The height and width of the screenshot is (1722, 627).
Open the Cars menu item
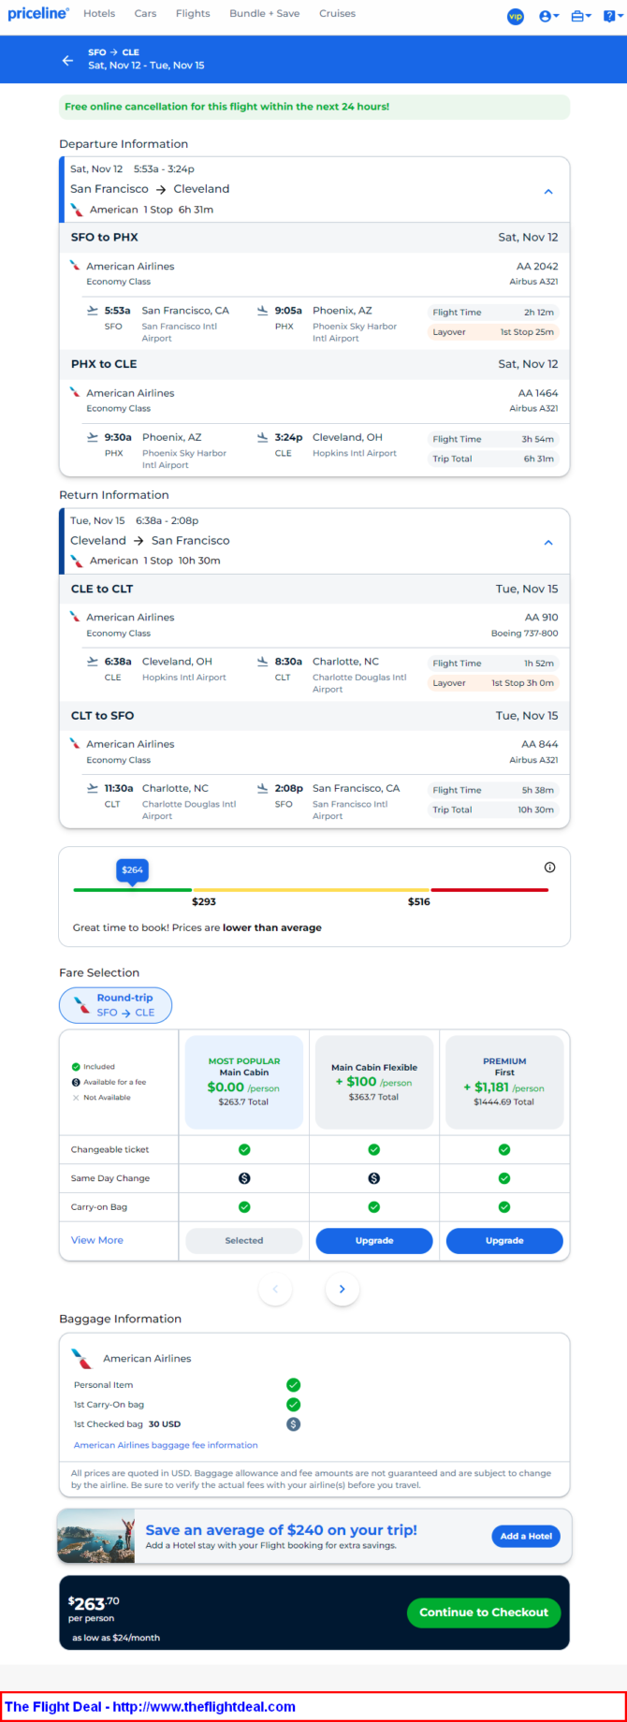tap(145, 14)
